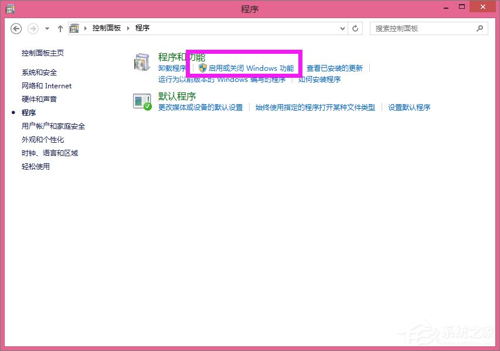Open 设置默认程序
This screenshot has width=500, height=351.
click(x=409, y=107)
